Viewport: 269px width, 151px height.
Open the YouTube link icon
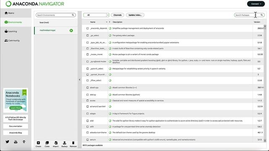(x=16, y=142)
